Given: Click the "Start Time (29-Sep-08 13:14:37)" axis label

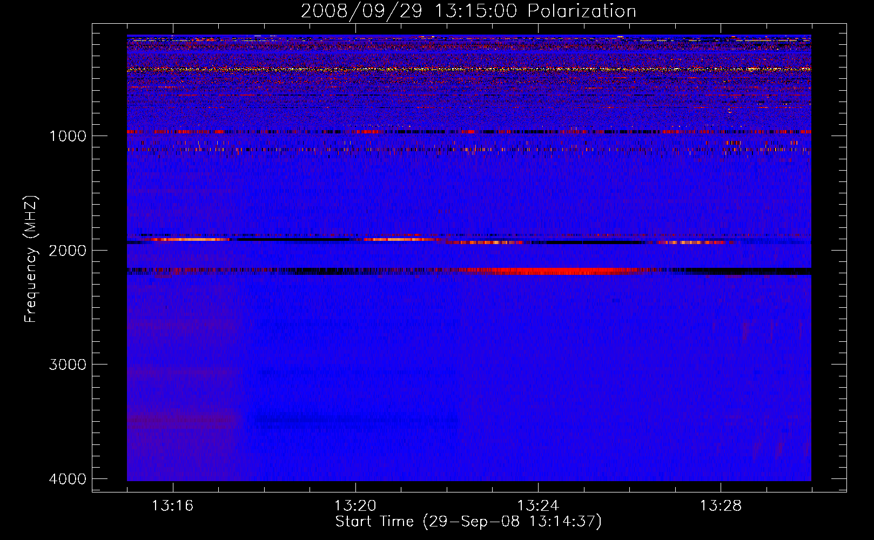Looking at the screenshot, I should click(x=468, y=522).
